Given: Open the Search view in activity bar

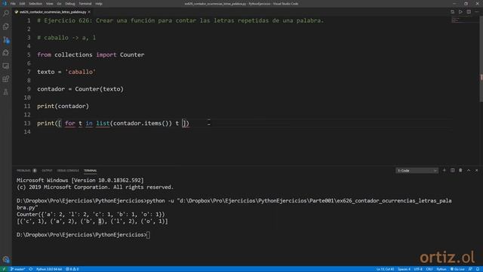Looking at the screenshot, I should [6, 13].
